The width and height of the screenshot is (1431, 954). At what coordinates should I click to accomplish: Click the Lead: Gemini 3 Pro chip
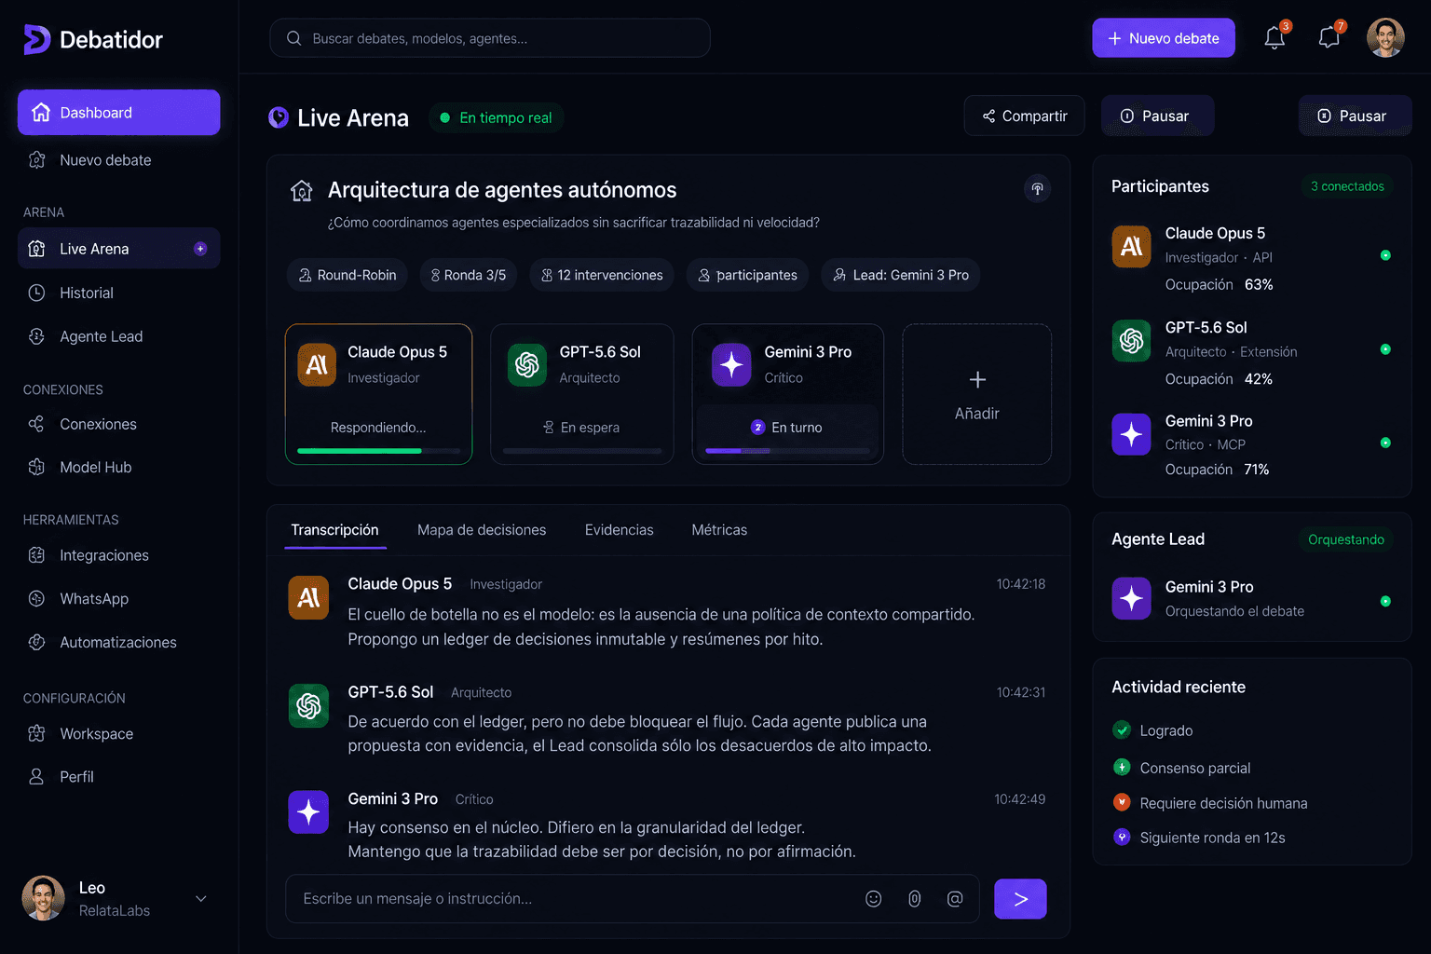pyautogui.click(x=901, y=275)
